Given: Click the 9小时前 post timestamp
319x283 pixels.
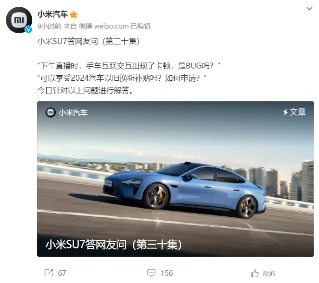Looking at the screenshot, I should [x=49, y=26].
